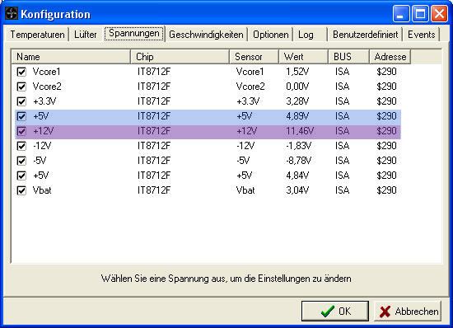Click the Vcore2 sensor cell
This screenshot has width=453, height=328.
click(250, 87)
